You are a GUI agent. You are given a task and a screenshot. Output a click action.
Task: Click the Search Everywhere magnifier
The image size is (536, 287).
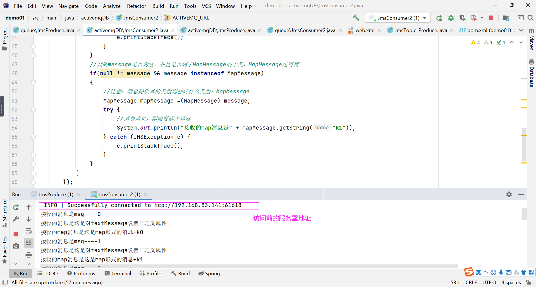(530, 18)
